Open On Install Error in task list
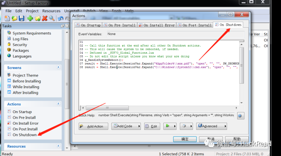This screenshot has height=156, width=281. click(x=25, y=123)
